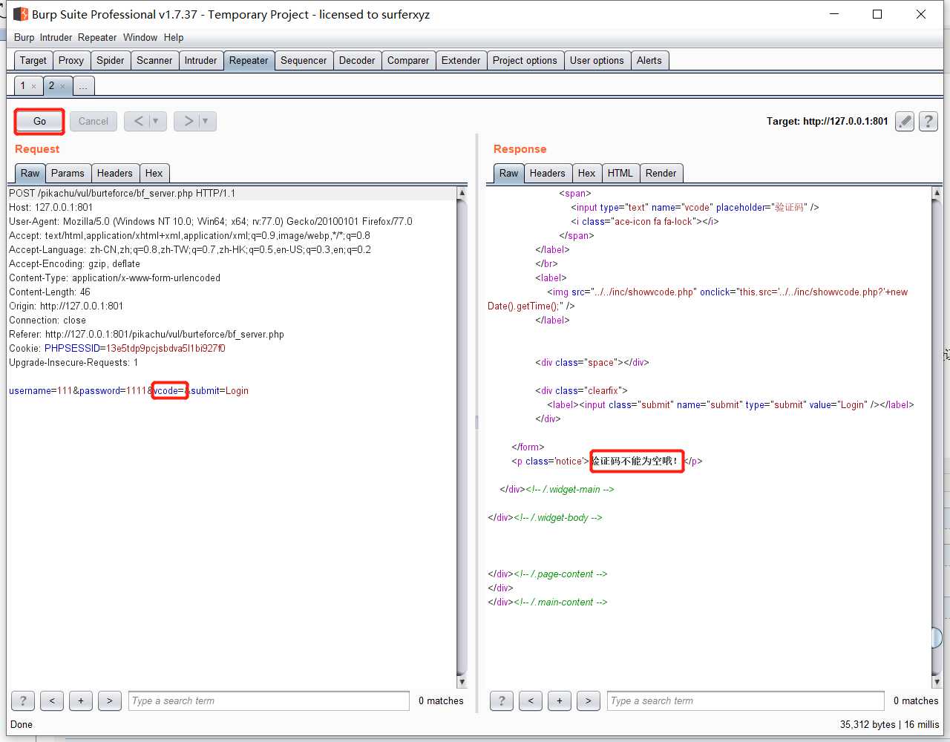Open the Alerts tab
This screenshot has width=950, height=742.
tap(649, 60)
